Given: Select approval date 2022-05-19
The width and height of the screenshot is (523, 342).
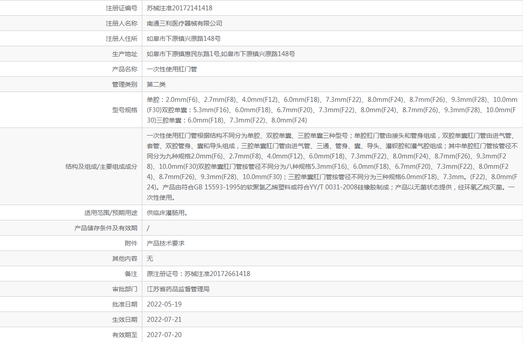Looking at the screenshot, I should coord(164,304).
